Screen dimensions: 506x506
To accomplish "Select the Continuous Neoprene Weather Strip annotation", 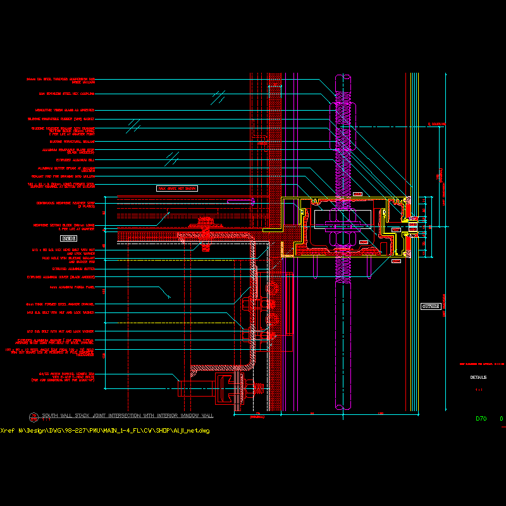I will pyautogui.click(x=66, y=204).
